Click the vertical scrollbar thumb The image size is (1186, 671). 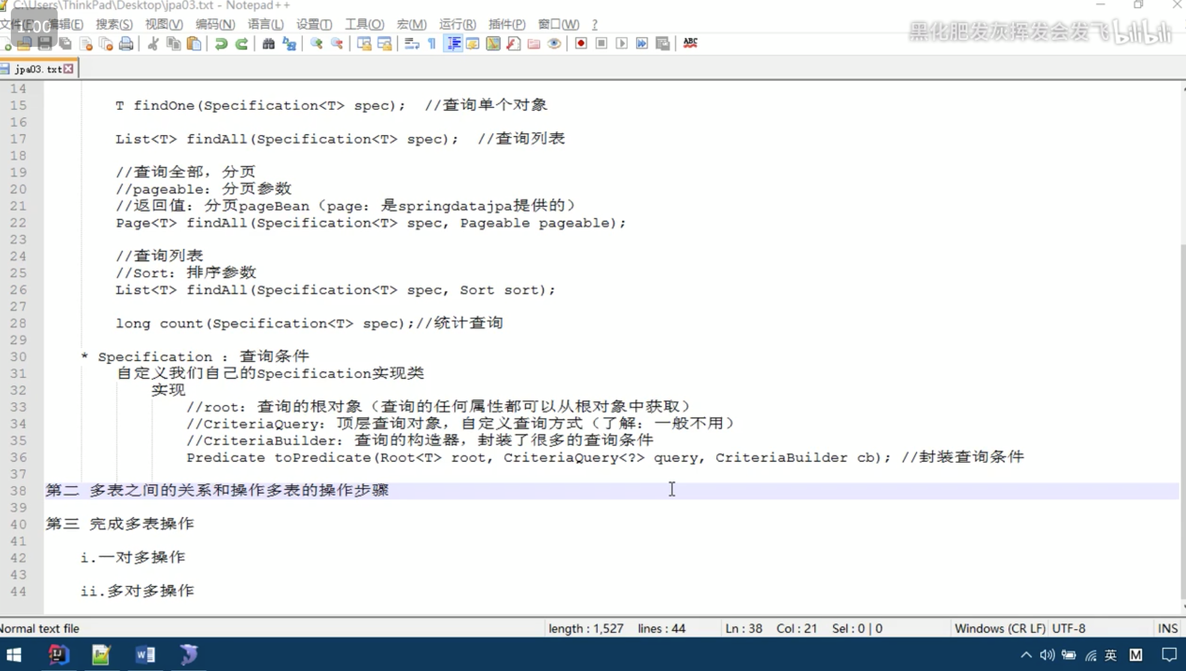[1182, 420]
